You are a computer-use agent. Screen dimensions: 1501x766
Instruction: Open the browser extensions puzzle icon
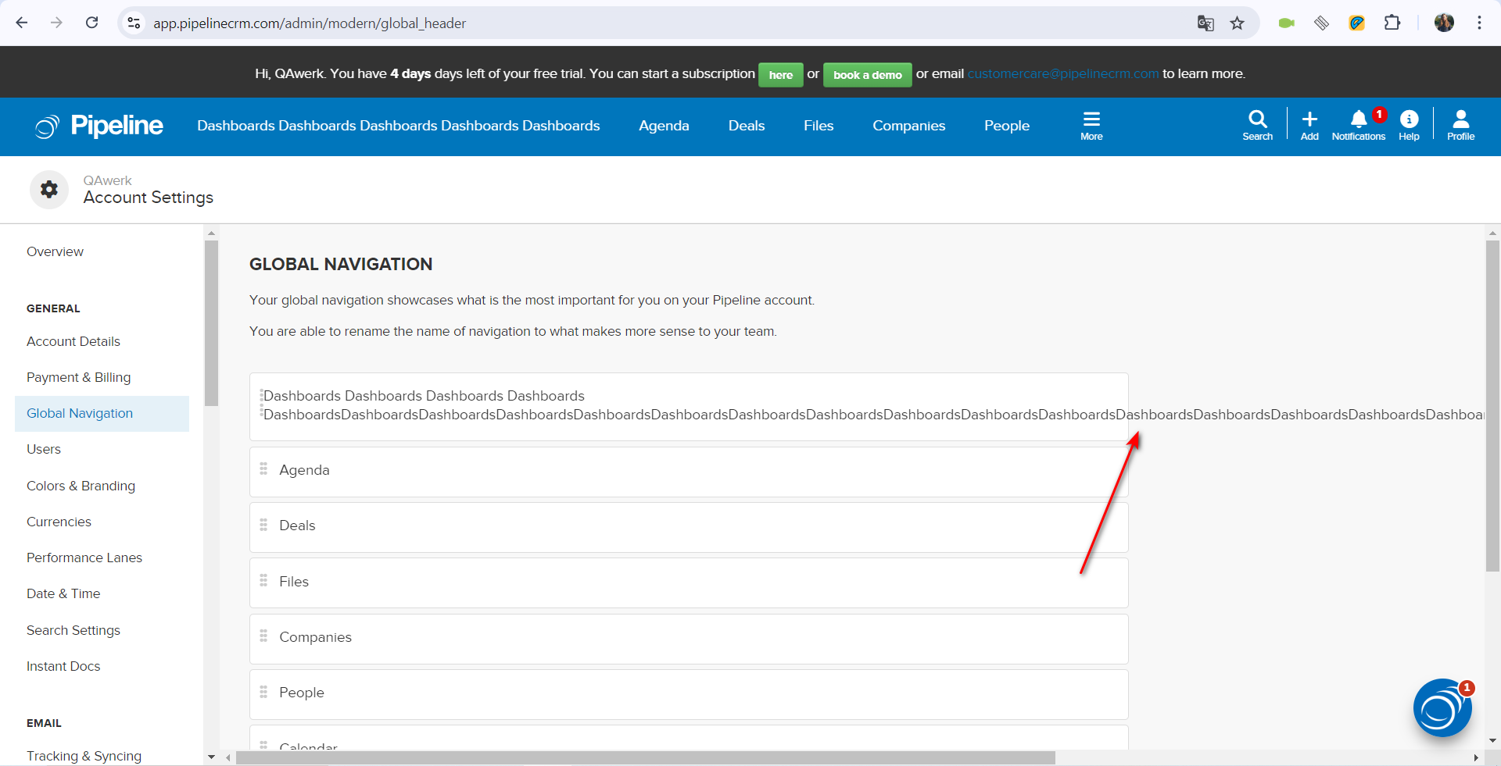coord(1392,23)
